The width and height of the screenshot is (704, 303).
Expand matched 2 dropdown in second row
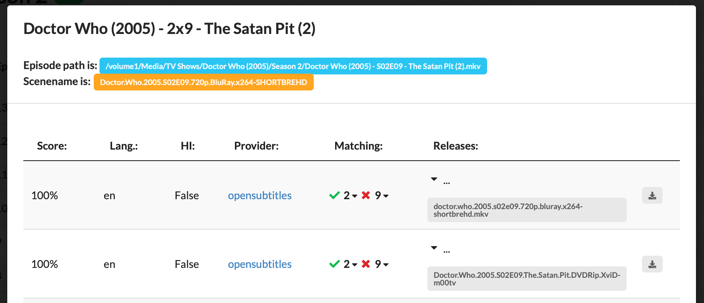[350, 264]
